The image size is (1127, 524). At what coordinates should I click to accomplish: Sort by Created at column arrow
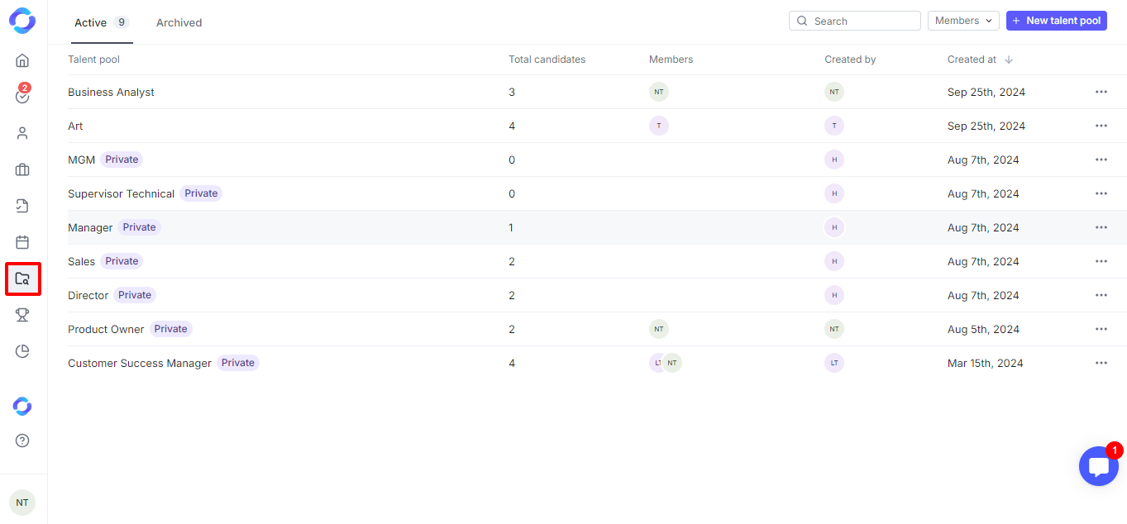[1009, 60]
